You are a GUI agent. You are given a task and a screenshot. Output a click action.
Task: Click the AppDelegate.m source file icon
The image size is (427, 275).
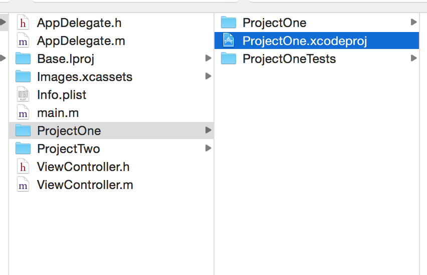[x=23, y=41]
